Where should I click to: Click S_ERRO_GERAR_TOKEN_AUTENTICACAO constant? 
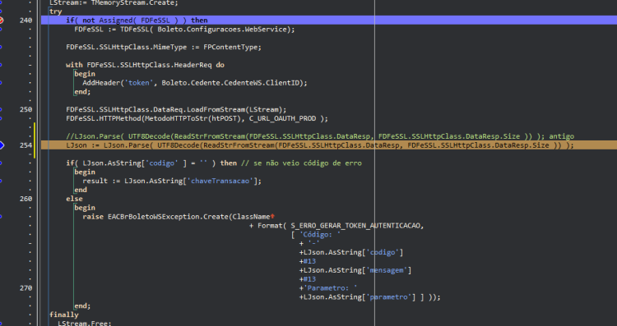(355, 226)
